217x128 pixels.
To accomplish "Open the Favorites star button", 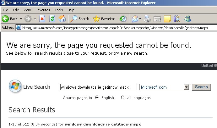I will pyautogui.click(x=104, y=19).
